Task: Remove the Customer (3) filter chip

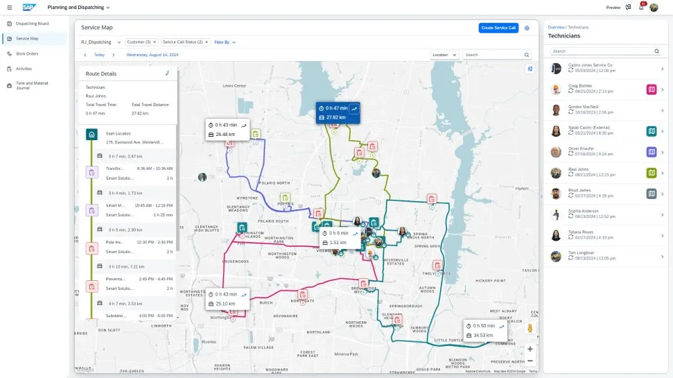Action: 154,42
